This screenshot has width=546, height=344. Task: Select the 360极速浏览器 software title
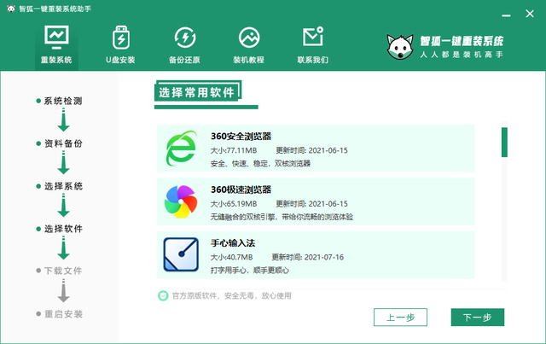241,189
